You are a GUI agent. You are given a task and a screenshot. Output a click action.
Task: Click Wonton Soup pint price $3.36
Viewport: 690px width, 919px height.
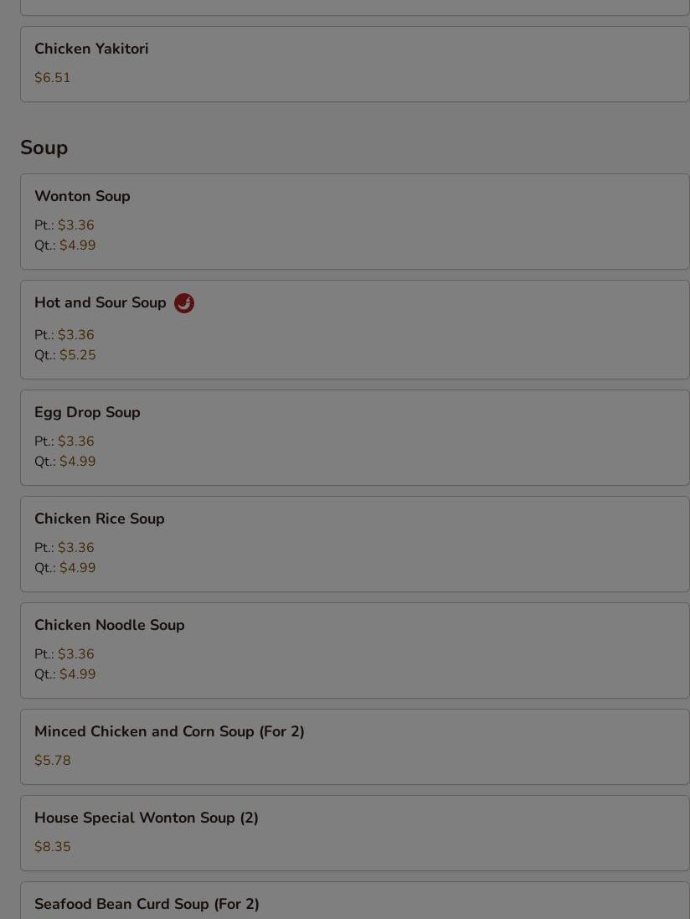[x=75, y=225]
